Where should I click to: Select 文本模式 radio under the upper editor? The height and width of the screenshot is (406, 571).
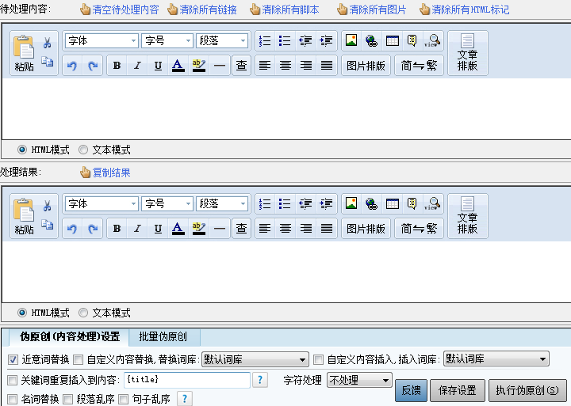[83, 150]
